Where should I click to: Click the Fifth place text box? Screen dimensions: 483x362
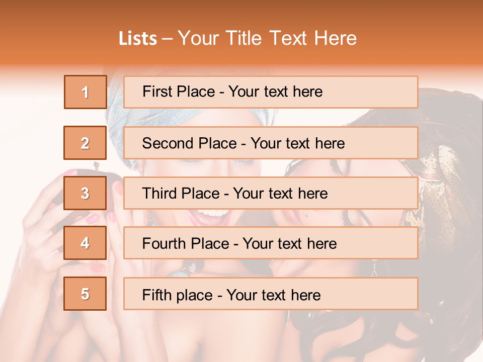coord(271,294)
